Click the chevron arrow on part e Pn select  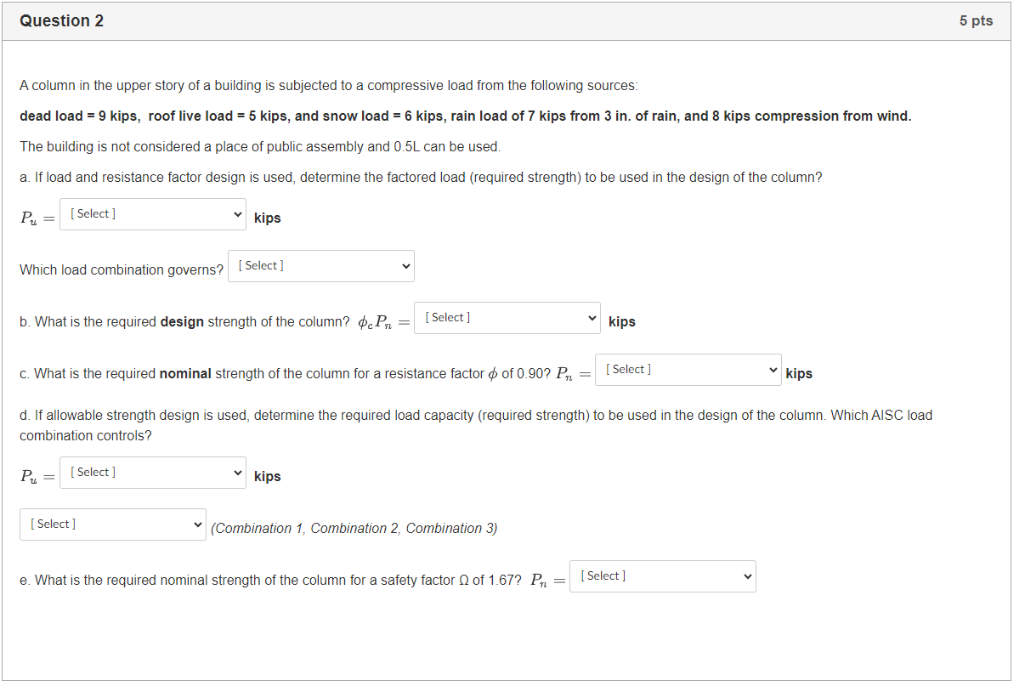coord(747,577)
